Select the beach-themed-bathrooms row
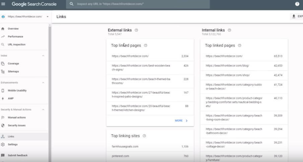The image size is (303, 162). [x=150, y=81]
